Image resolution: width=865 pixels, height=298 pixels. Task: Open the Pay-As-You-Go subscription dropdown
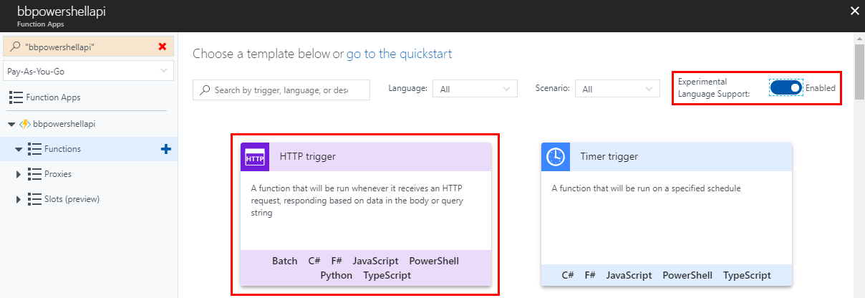pyautogui.click(x=88, y=72)
